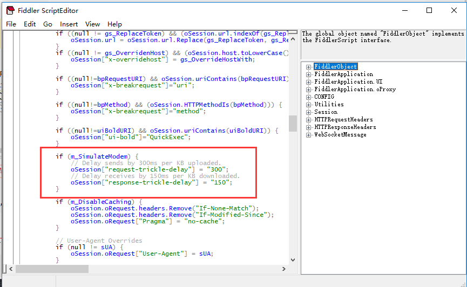
Task: Click the m_DisableCaching condition text
Action: 101,202
